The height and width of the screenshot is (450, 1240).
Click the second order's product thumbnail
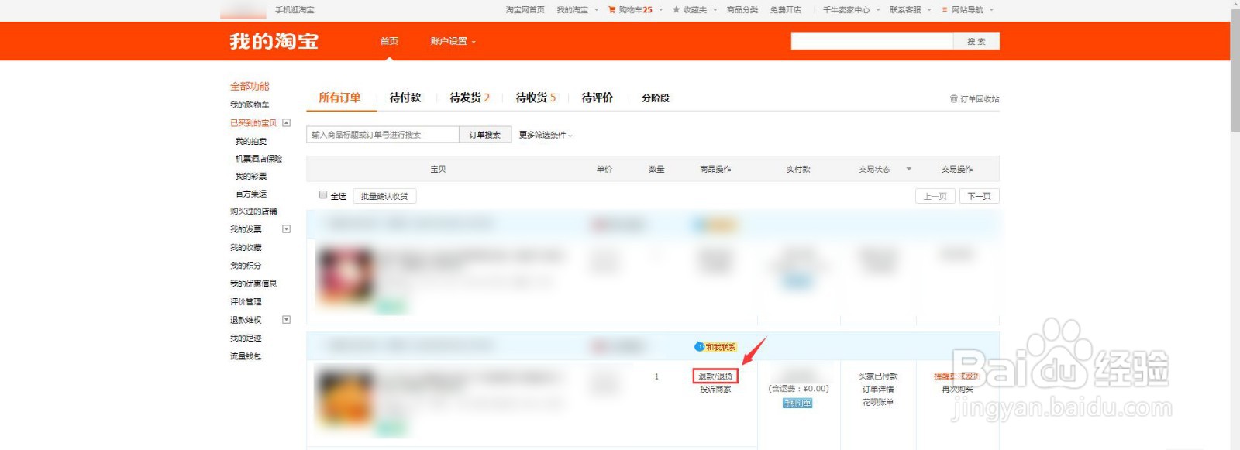pyautogui.click(x=345, y=399)
